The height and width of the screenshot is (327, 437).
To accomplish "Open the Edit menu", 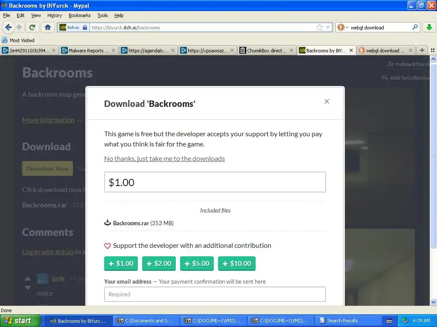I will pos(20,15).
